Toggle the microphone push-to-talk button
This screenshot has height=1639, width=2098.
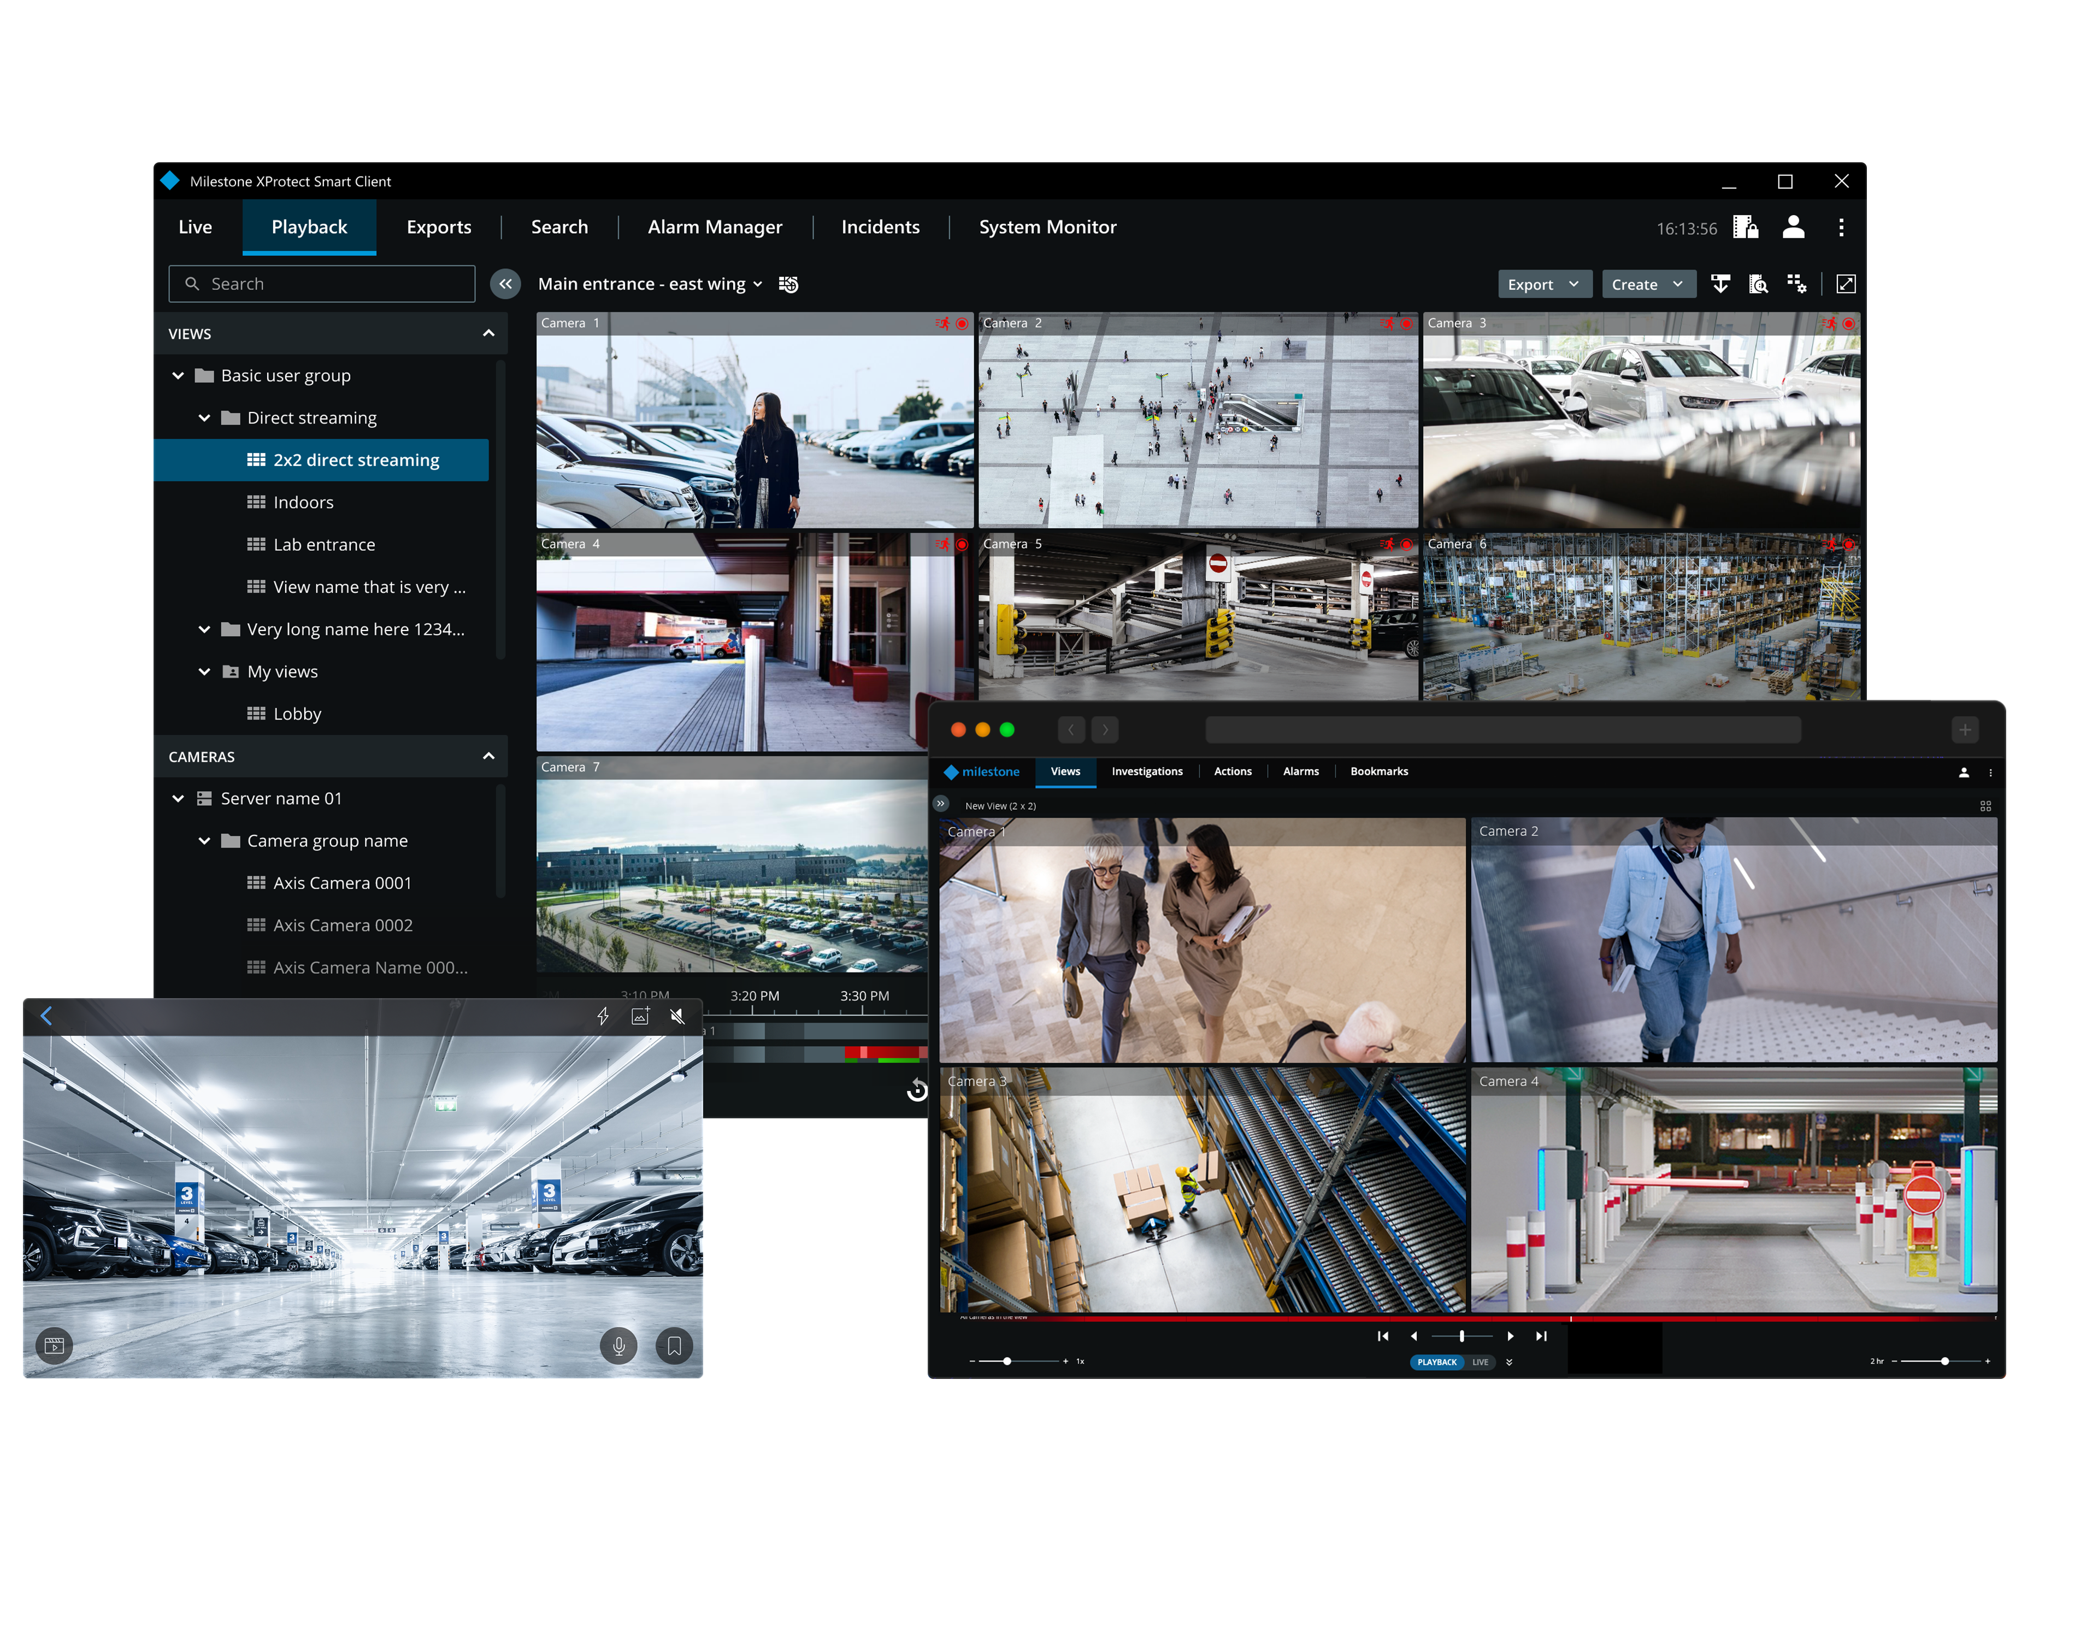pyautogui.click(x=618, y=1346)
